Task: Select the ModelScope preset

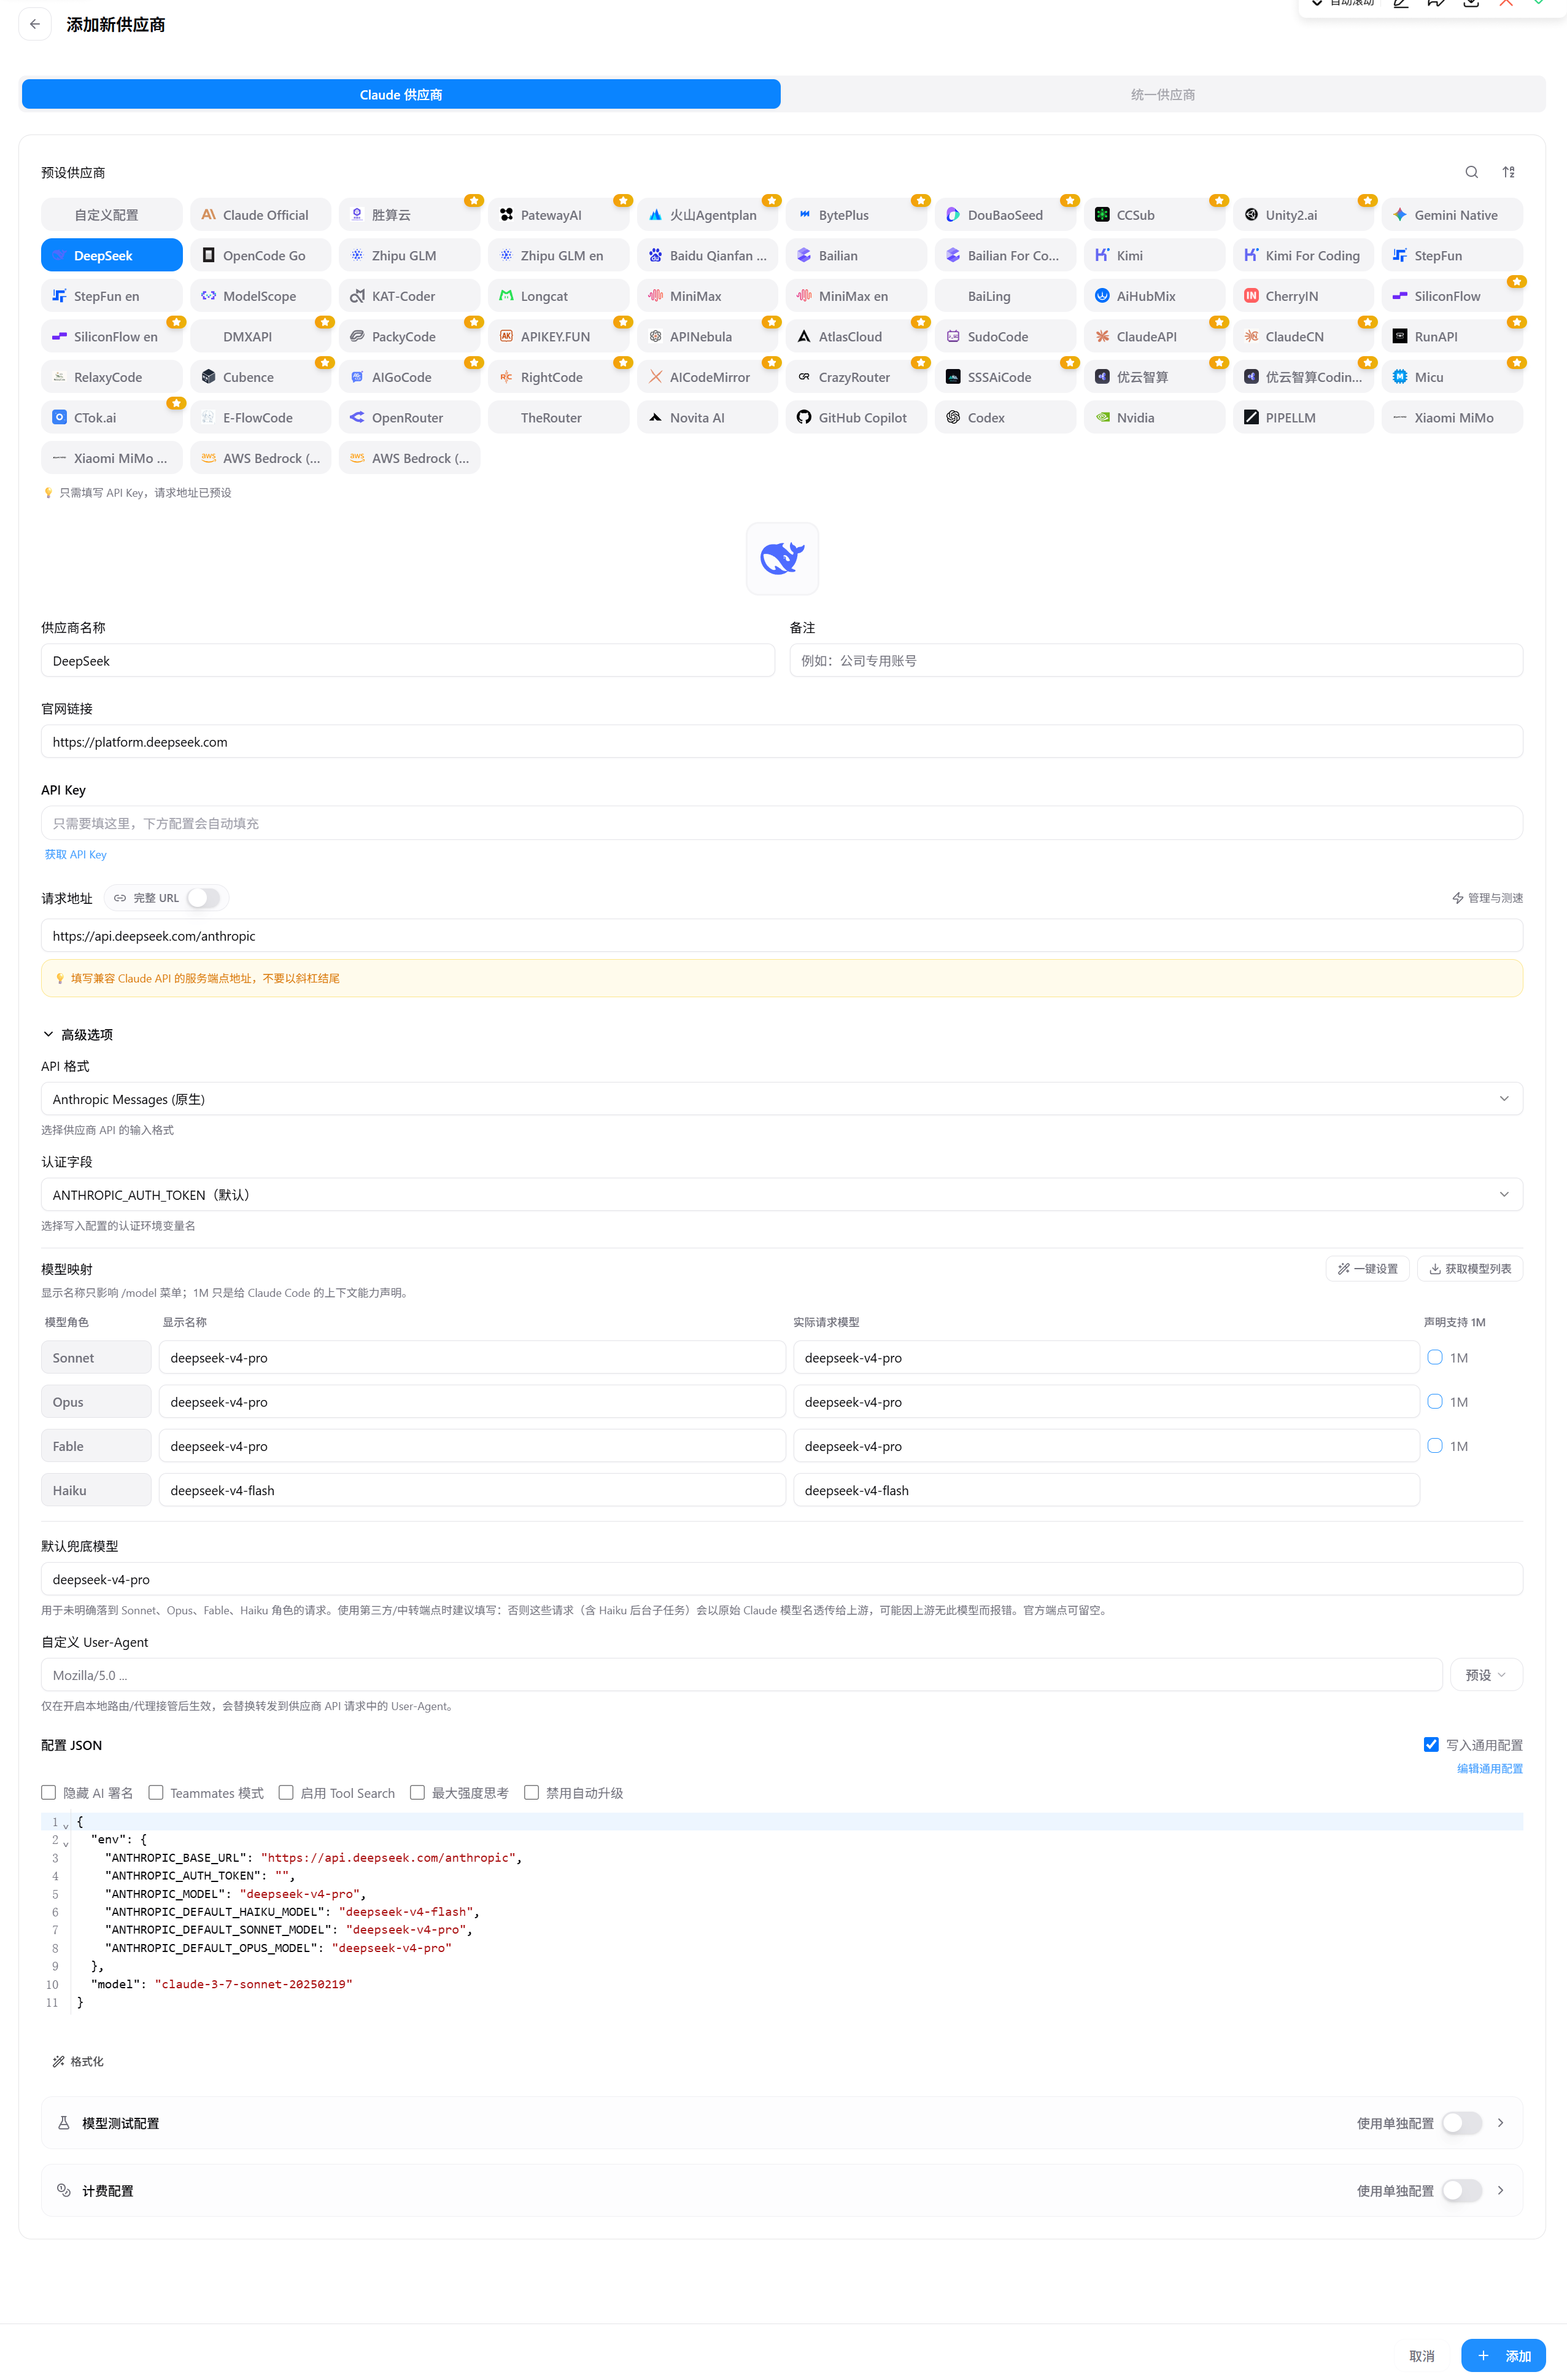Action: pos(261,296)
